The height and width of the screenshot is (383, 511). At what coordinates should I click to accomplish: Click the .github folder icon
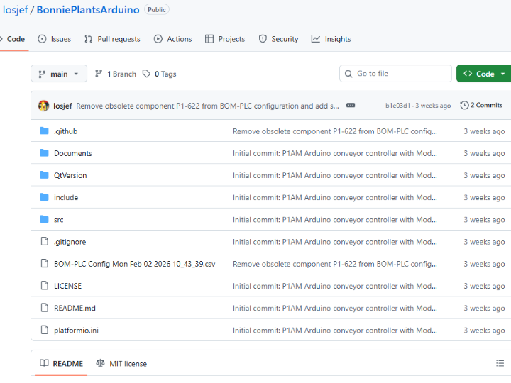pos(44,131)
